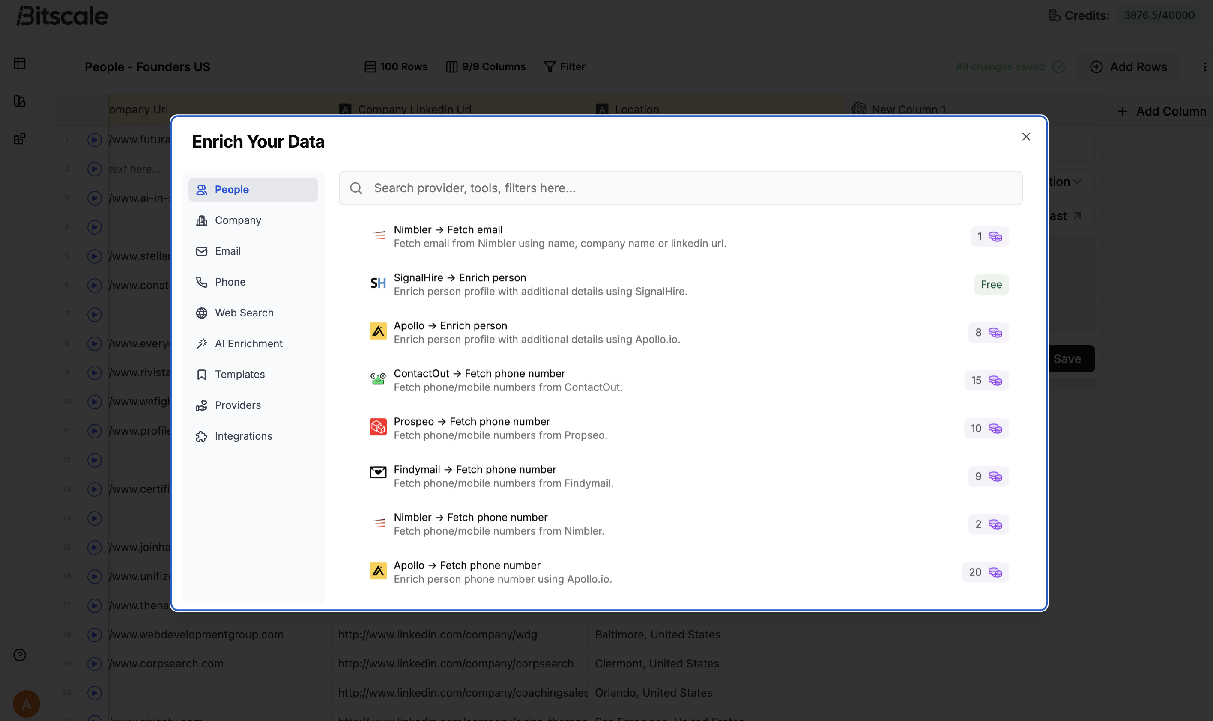Run row 12 with its play button
This screenshot has width=1213, height=721.
(95, 460)
